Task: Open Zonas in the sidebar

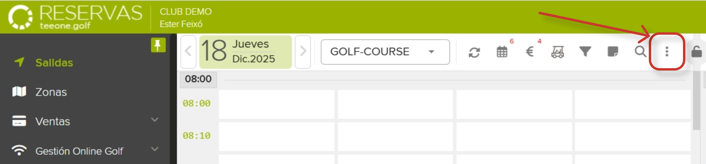Action: [51, 92]
